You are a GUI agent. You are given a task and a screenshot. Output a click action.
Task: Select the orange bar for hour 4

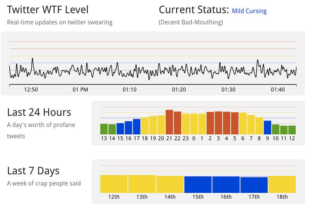pyautogui.click(x=226, y=123)
